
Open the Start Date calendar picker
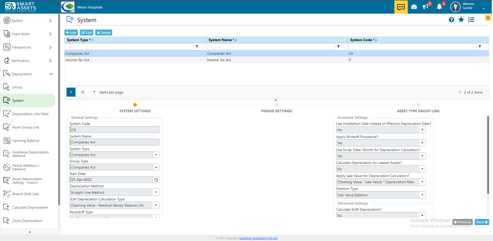click(x=156, y=180)
